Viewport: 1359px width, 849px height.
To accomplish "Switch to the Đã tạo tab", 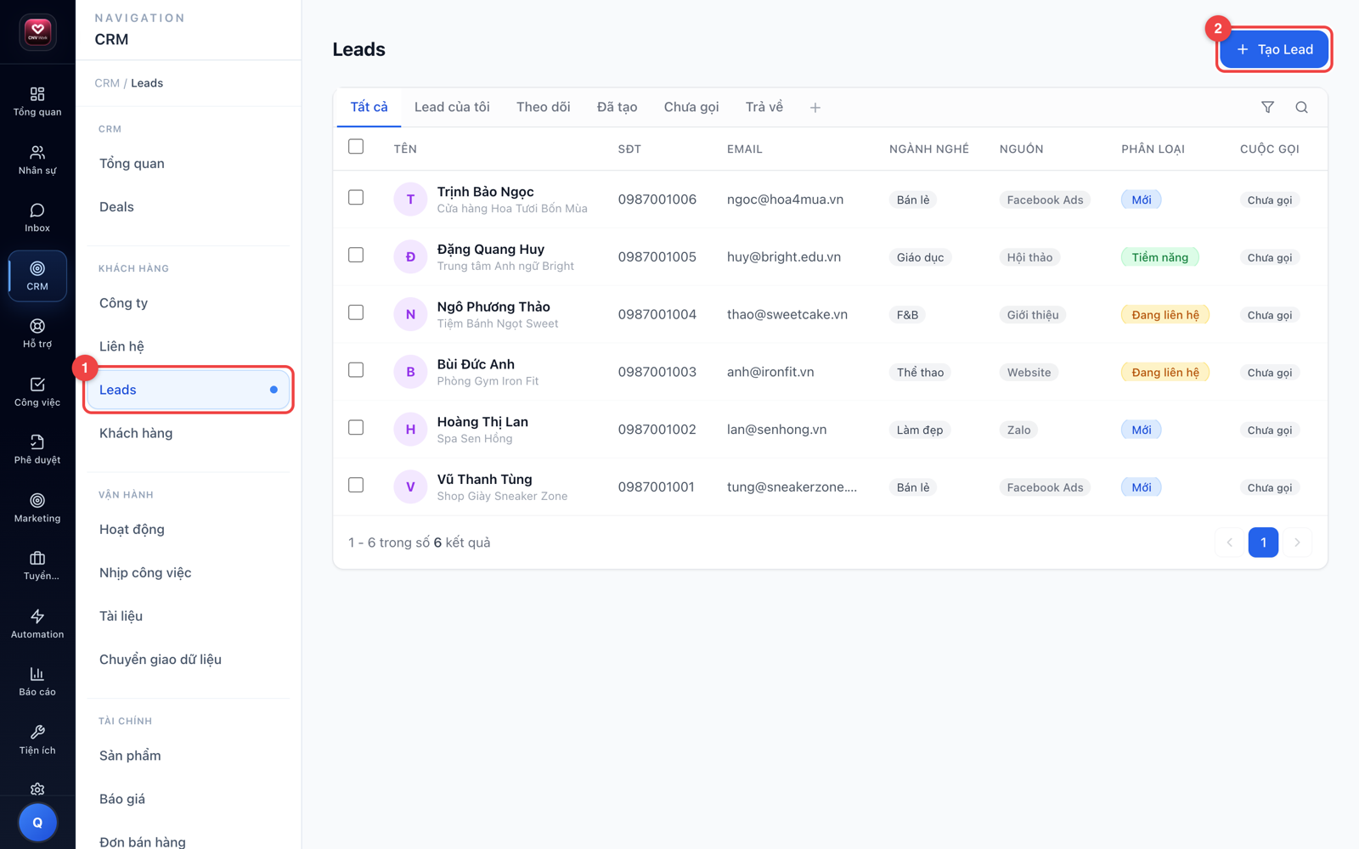I will [617, 107].
